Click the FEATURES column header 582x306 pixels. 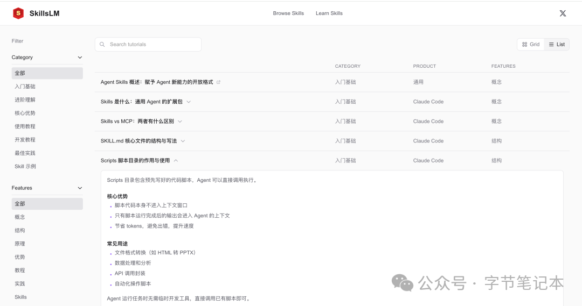(x=503, y=66)
